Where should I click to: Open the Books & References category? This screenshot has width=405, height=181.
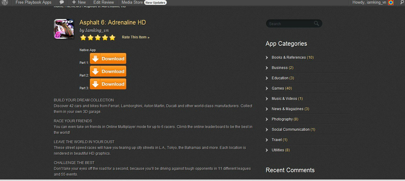[x=289, y=58]
